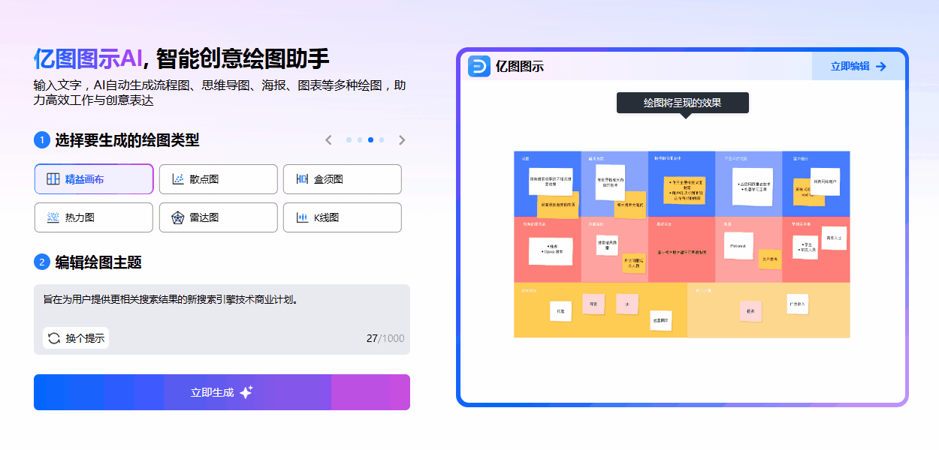Screen dimensions: 939x450
Task: Jump to fourth carousel page dot
Action: click(x=382, y=140)
